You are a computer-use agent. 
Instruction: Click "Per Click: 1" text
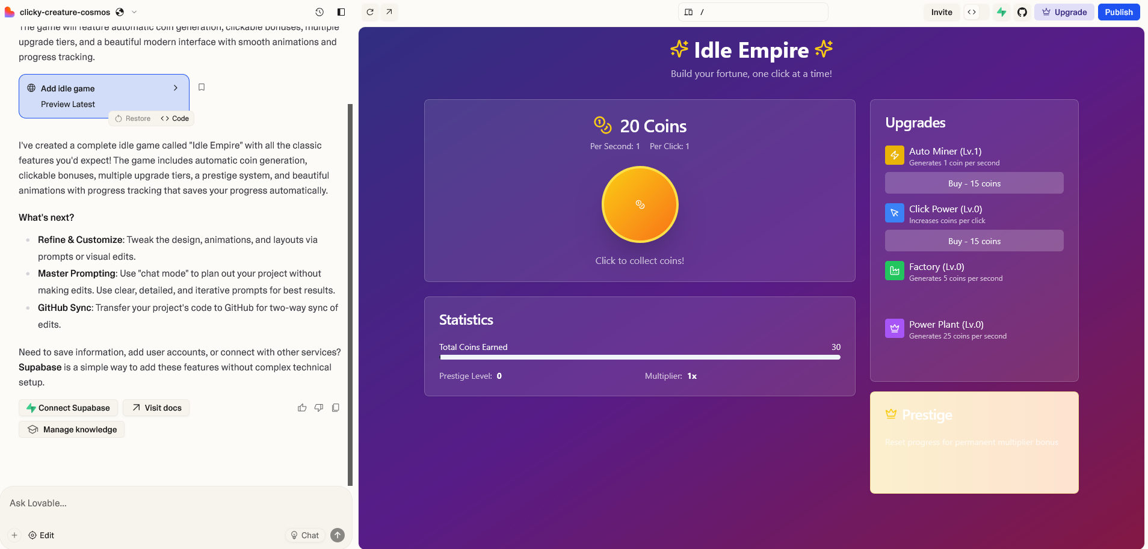(670, 146)
